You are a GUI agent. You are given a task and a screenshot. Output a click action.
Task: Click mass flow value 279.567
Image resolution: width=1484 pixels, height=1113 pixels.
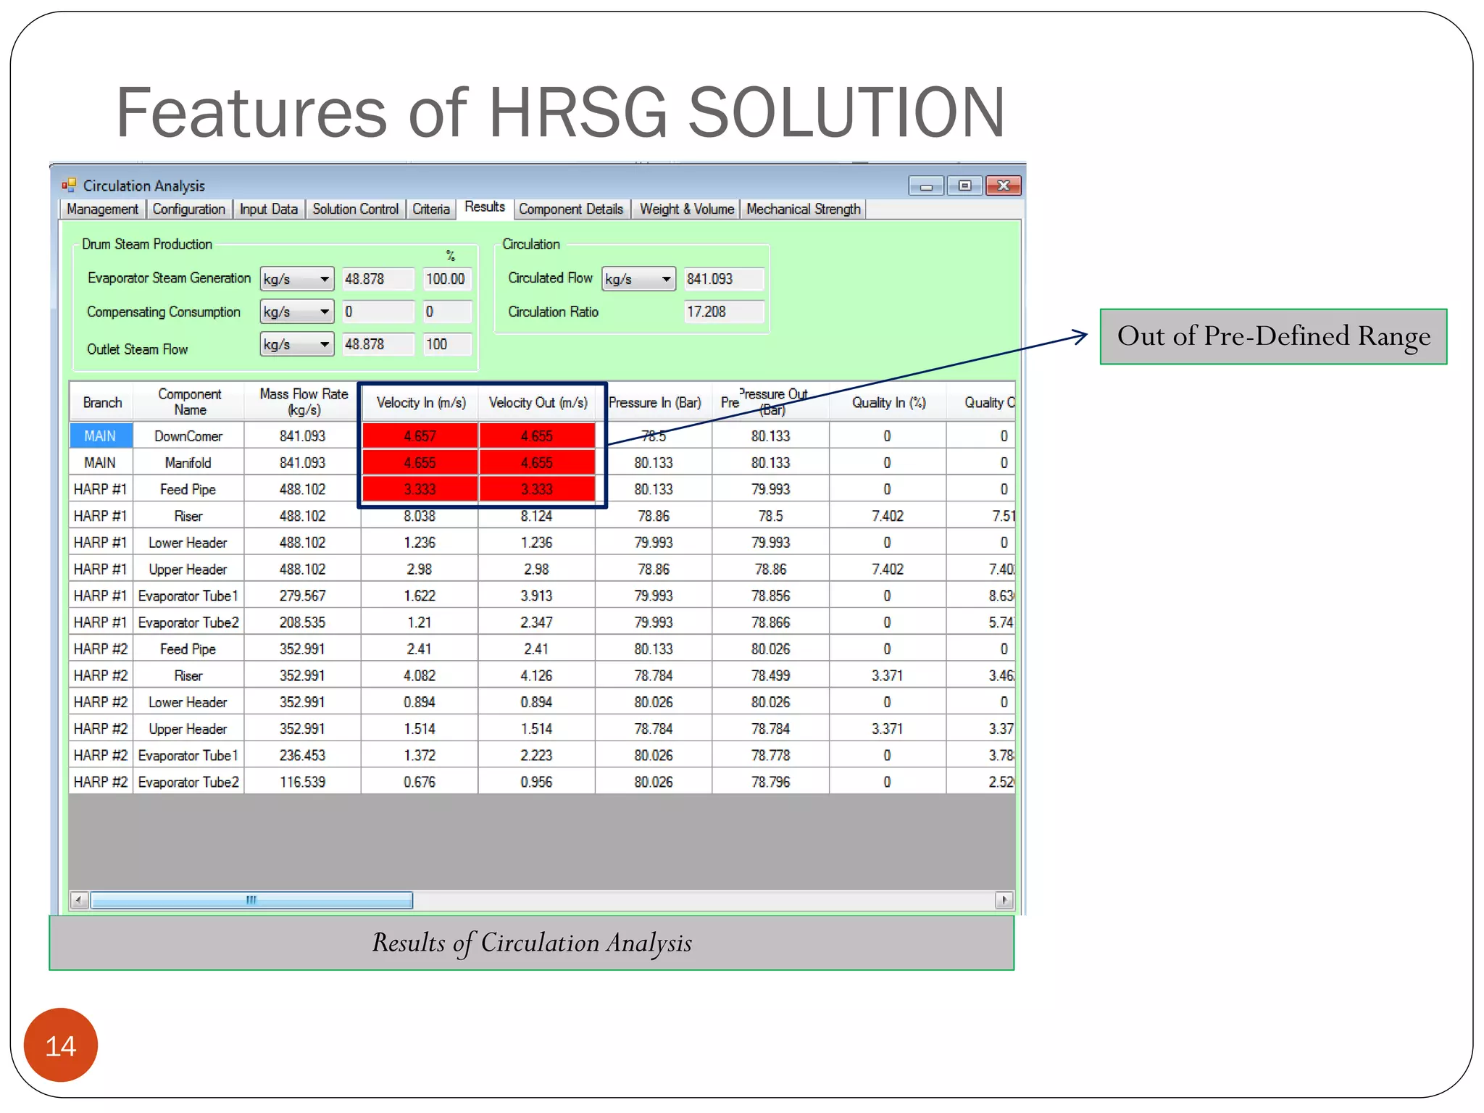click(x=303, y=596)
